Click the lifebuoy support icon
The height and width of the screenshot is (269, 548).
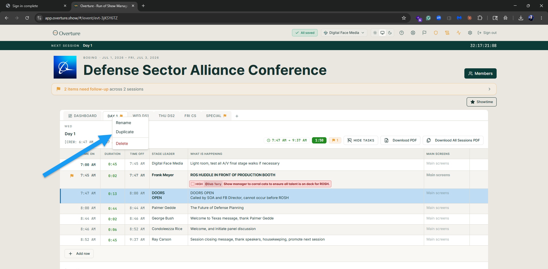[x=413, y=33]
